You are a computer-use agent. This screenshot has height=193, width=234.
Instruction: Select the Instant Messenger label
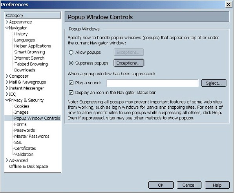(x=26, y=88)
